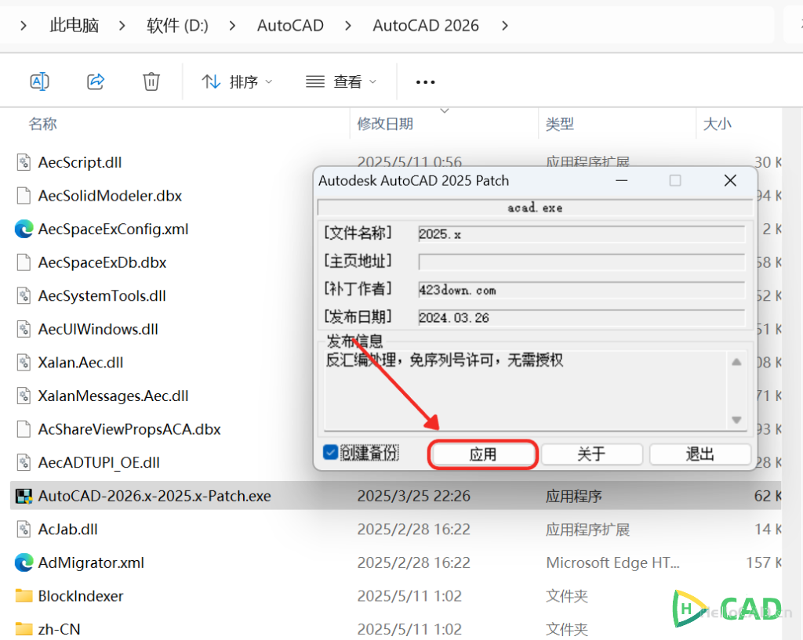
Task: Sort by the 修改日期 column header
Action: tap(385, 124)
